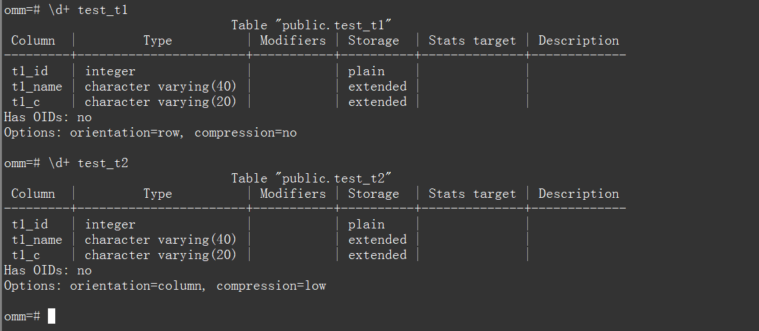
Task: Click the t1_name column in test_t1 table
Action: [37, 87]
